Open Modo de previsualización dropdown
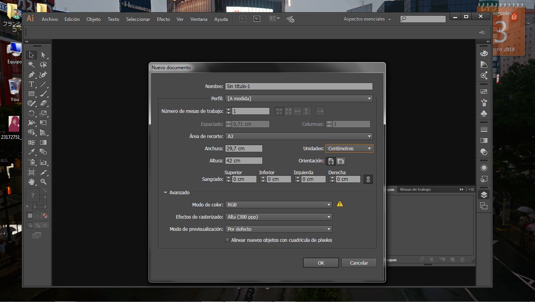 pos(279,229)
